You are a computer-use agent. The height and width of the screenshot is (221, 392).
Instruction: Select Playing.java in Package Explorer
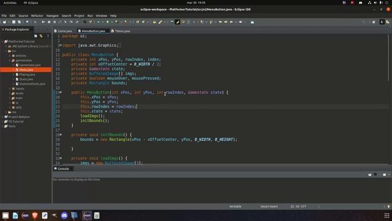point(27,74)
